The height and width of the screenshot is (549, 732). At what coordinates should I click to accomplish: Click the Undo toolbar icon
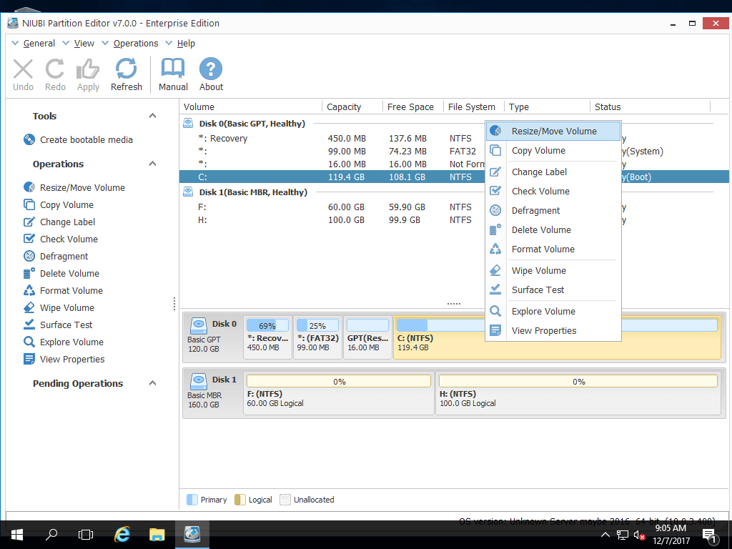point(23,69)
